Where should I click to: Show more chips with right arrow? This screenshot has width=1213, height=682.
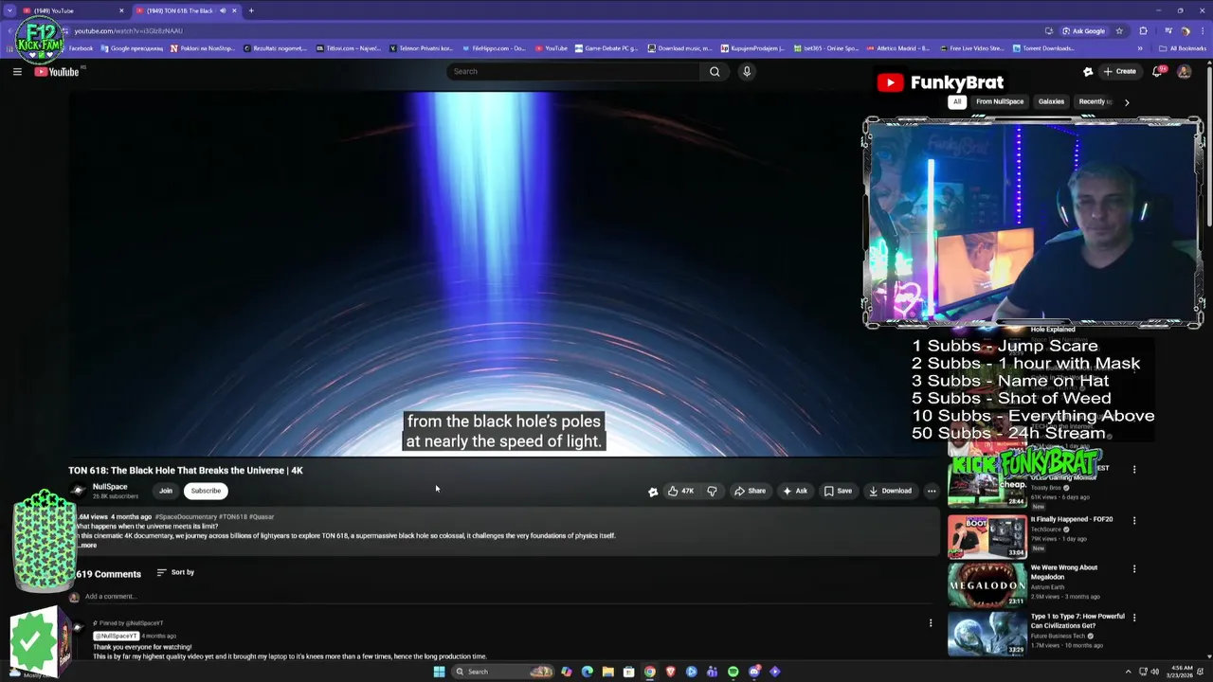1127,101
